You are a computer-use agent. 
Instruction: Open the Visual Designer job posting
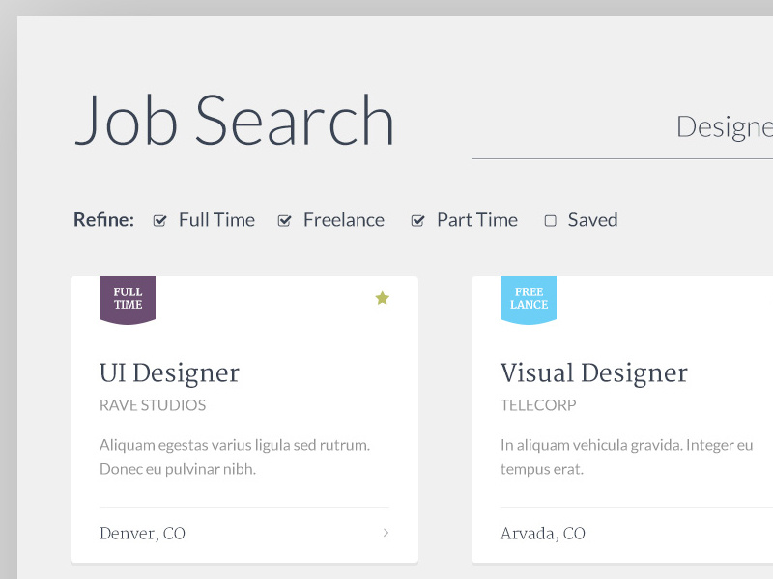coord(593,372)
